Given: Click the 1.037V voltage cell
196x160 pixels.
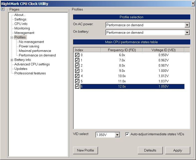Looking at the screenshot, I should 164,81.
